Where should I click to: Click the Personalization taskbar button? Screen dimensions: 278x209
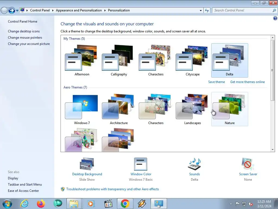pos(159,204)
